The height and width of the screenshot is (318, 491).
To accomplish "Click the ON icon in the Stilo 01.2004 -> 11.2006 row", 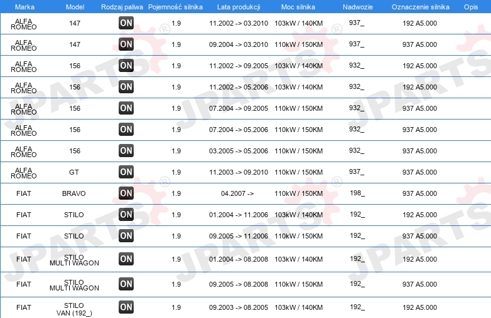I will click(x=126, y=214).
